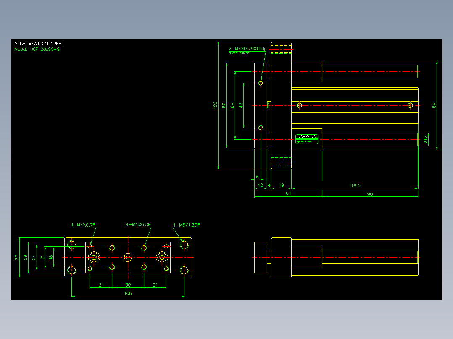Click the 4-M5X0.8P callout label
Viewport: 453px width, 339px height.
pyautogui.click(x=138, y=224)
